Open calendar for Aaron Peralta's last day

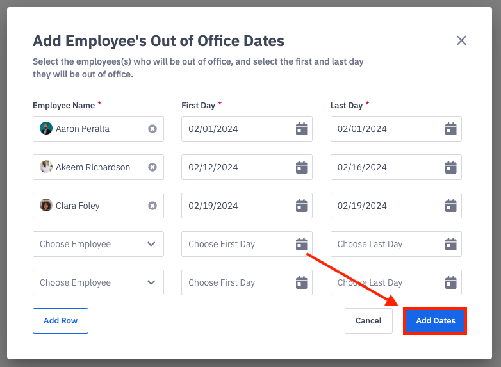click(x=450, y=129)
